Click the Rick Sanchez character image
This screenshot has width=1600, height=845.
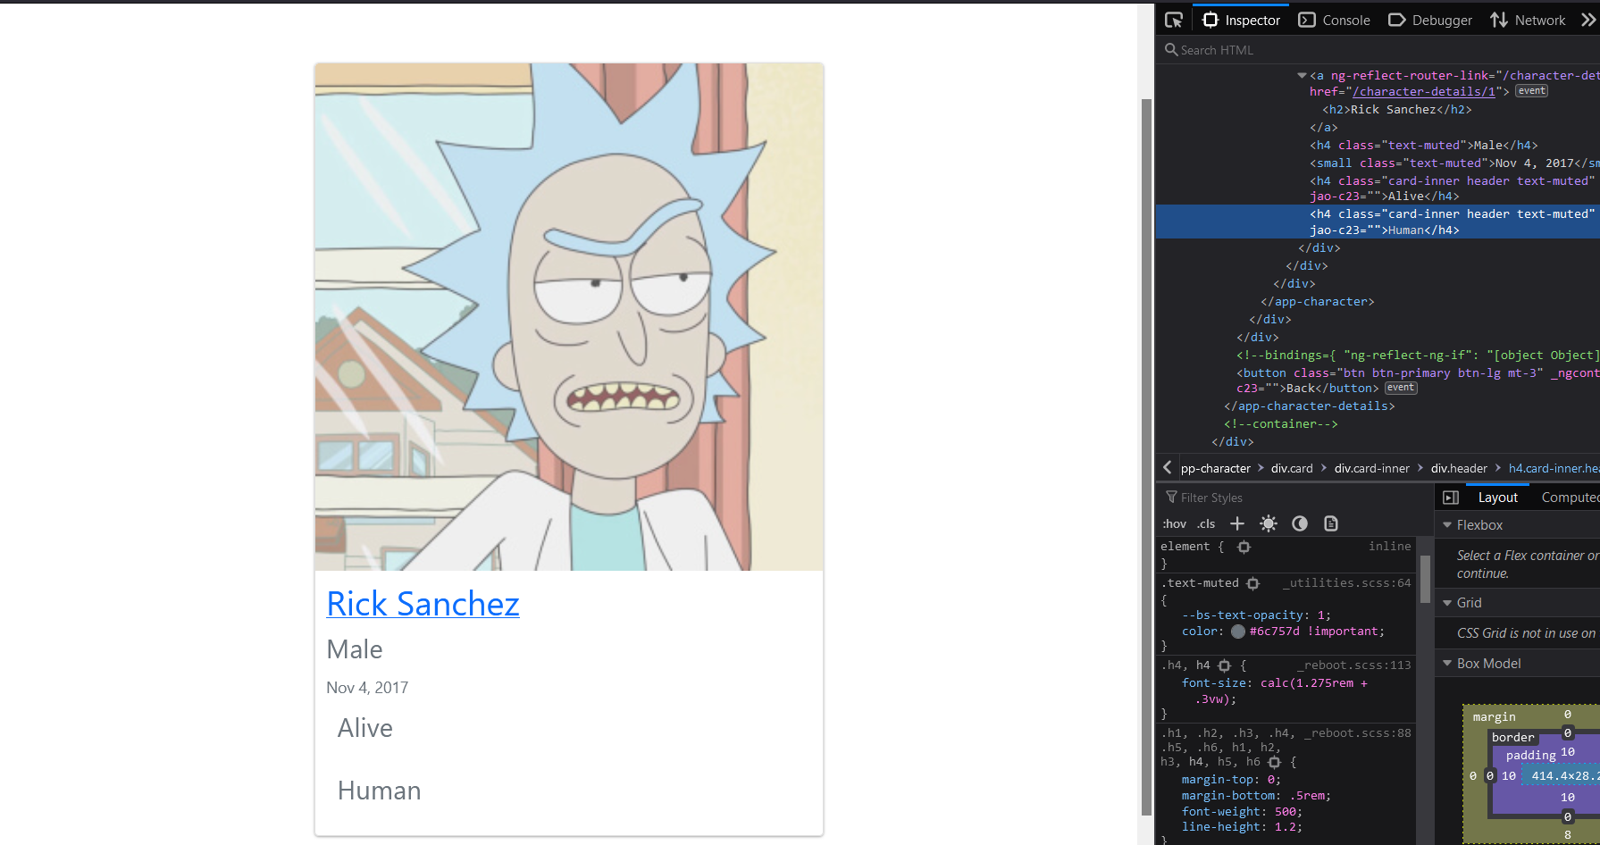point(569,317)
